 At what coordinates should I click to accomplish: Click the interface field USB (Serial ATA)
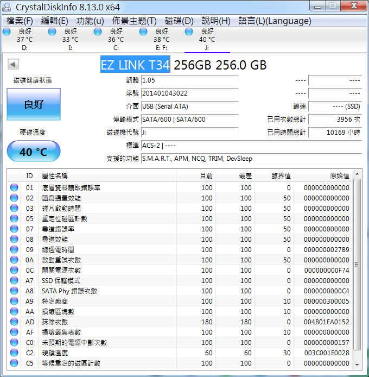(189, 106)
